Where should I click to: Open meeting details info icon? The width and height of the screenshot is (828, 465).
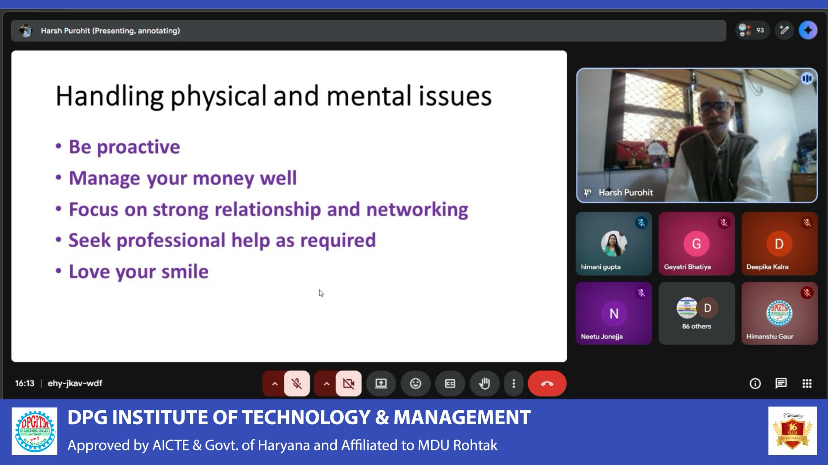pyautogui.click(x=755, y=383)
